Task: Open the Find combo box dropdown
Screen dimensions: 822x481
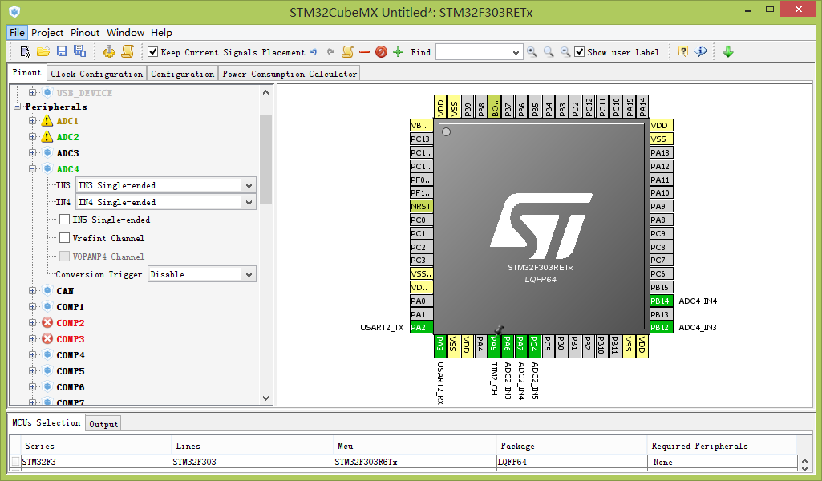Action: (516, 52)
